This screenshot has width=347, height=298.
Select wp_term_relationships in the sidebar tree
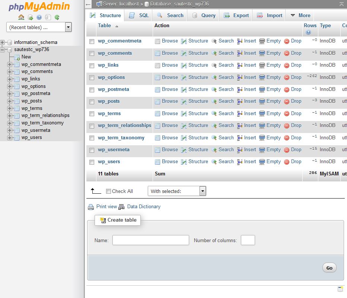click(x=45, y=115)
